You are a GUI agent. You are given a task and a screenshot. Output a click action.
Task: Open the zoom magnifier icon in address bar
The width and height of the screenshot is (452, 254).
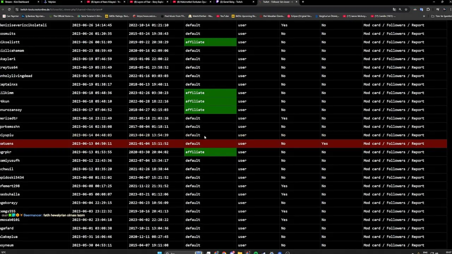(400, 10)
